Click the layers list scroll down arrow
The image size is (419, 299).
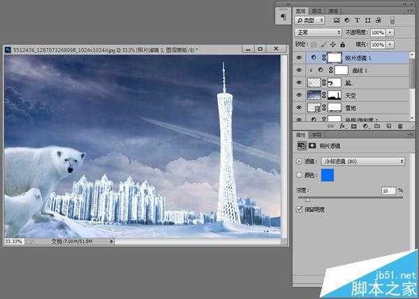coord(412,118)
